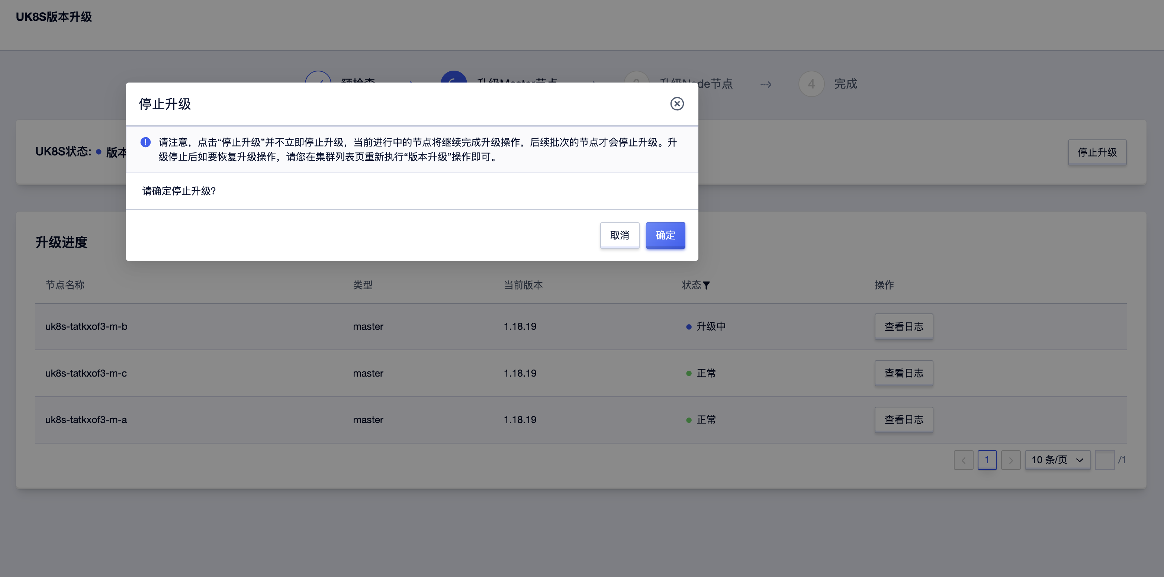Click the dashed arrow before 完成 step

[765, 84]
